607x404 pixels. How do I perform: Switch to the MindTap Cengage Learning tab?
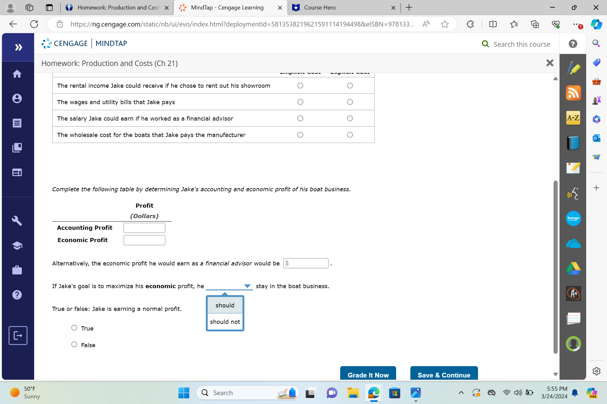(x=228, y=8)
